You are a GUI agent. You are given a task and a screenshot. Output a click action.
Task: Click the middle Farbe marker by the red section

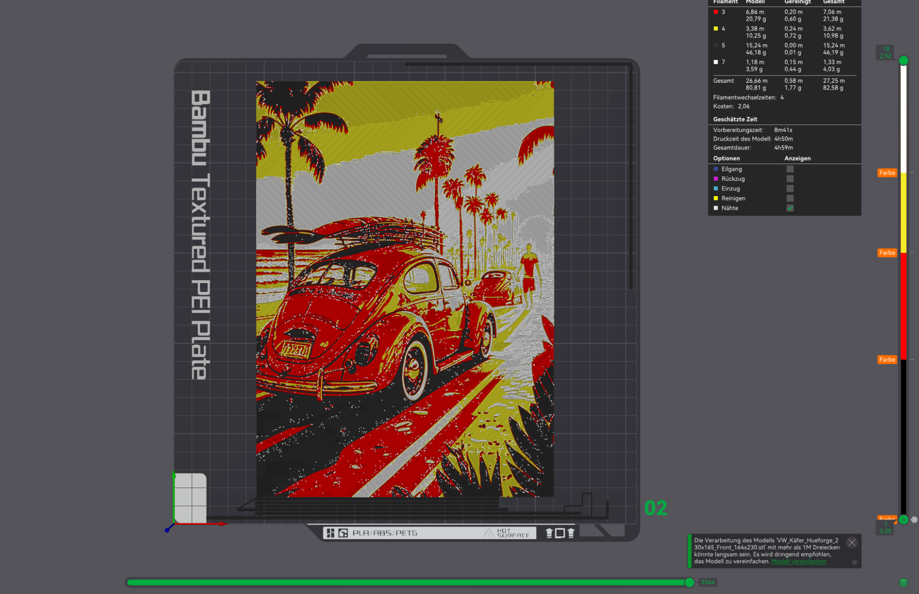[887, 253]
